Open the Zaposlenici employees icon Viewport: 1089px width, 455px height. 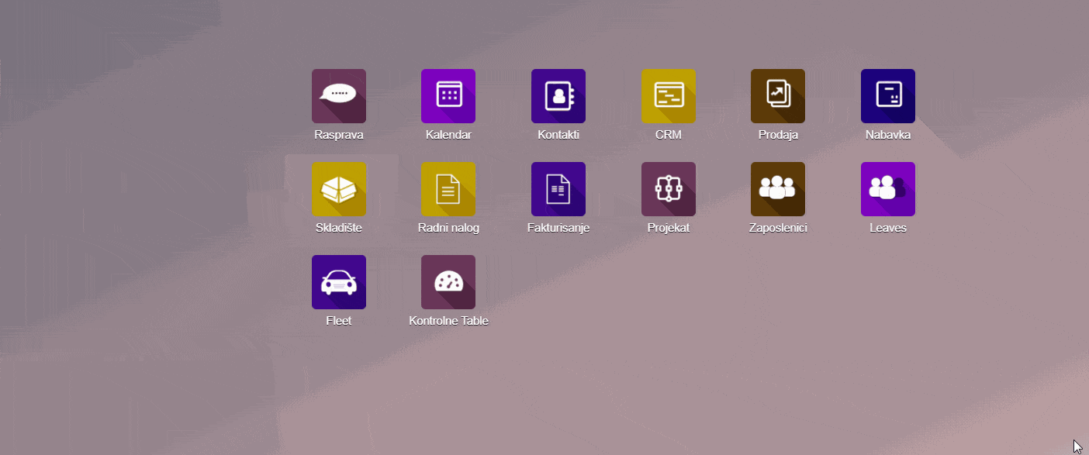pos(778,189)
